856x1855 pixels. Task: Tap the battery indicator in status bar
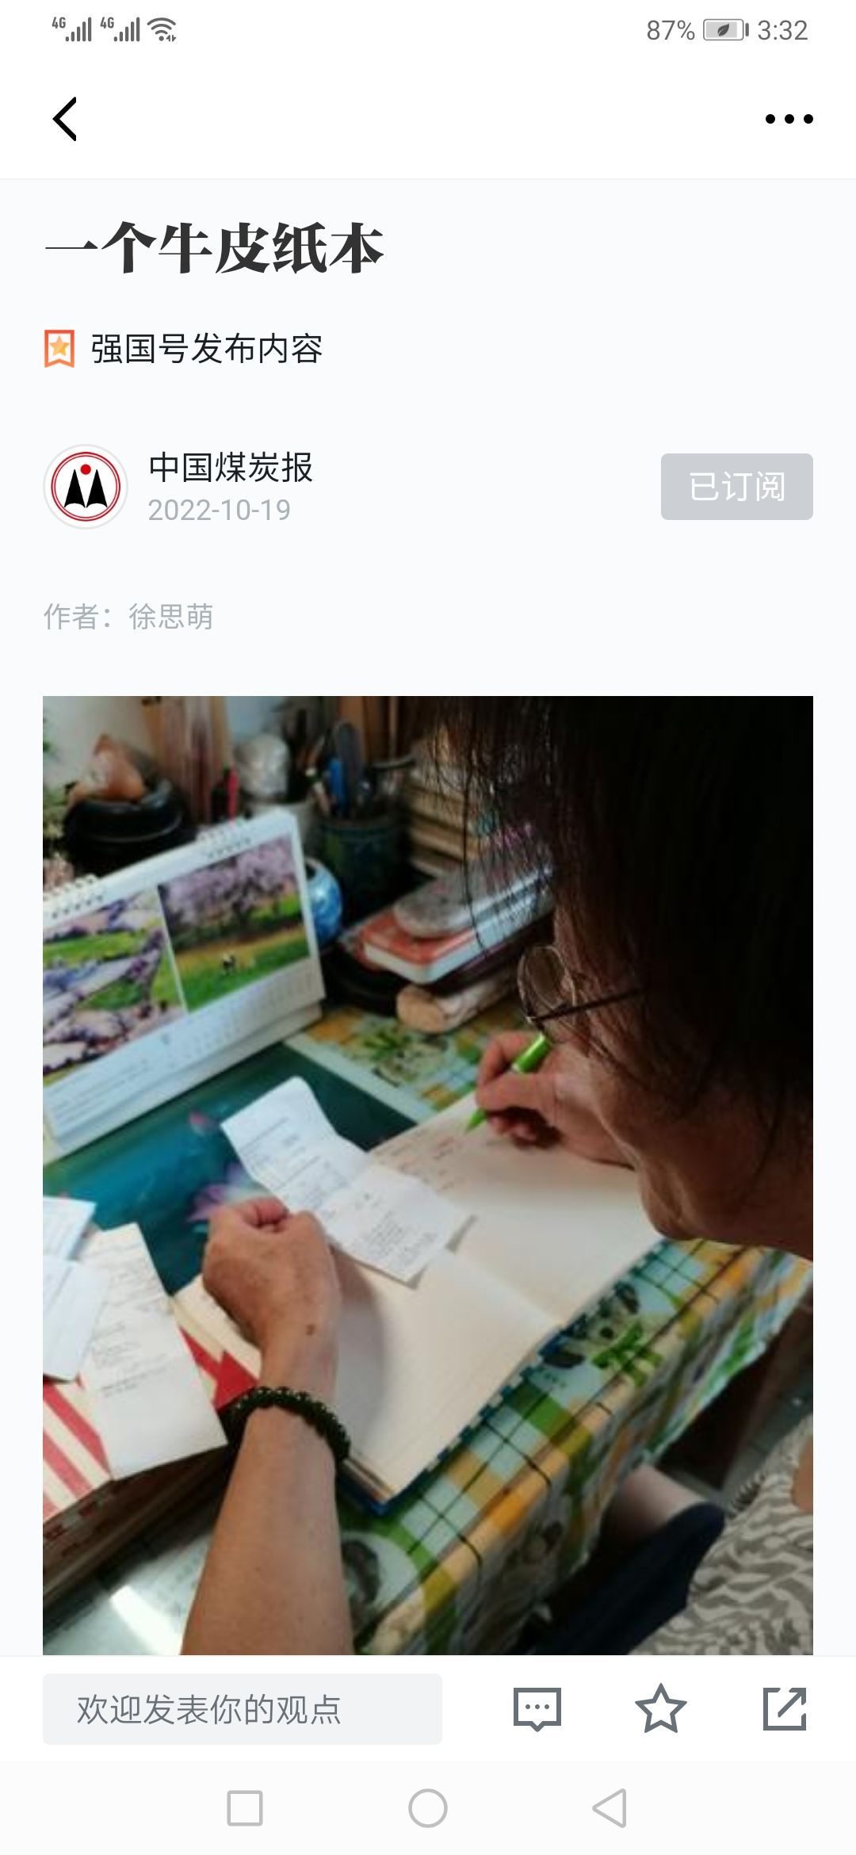[x=725, y=30]
